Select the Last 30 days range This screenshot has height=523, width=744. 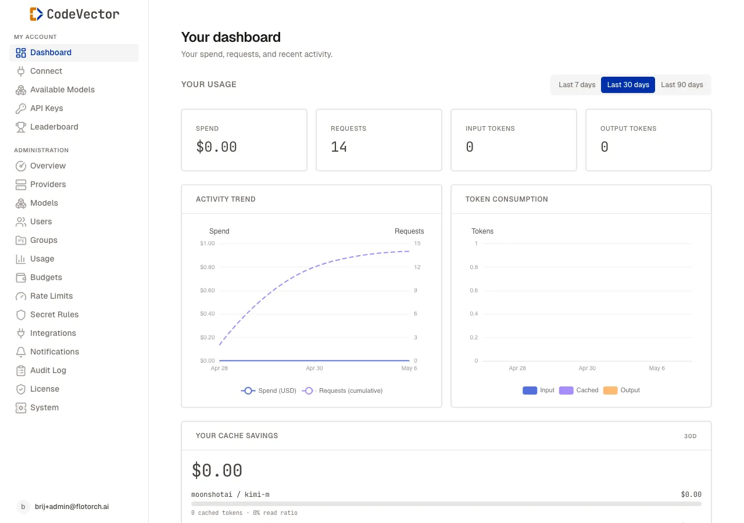[628, 85]
